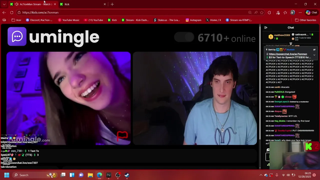This screenshot has height=180, width=320.
Task: Click the umingle chat logo icon
Action: point(17,36)
